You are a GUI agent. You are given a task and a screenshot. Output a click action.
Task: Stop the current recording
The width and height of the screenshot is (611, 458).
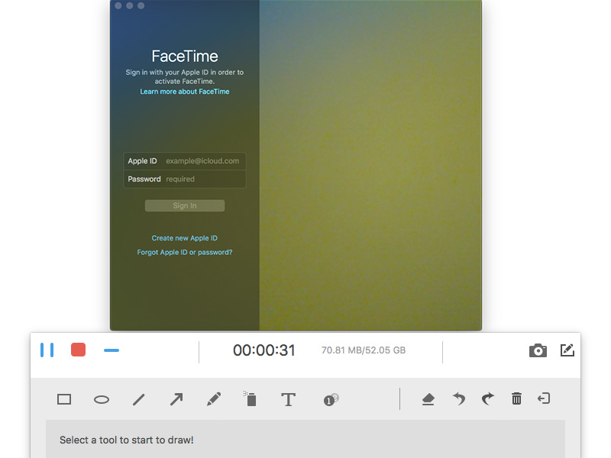pyautogui.click(x=78, y=349)
